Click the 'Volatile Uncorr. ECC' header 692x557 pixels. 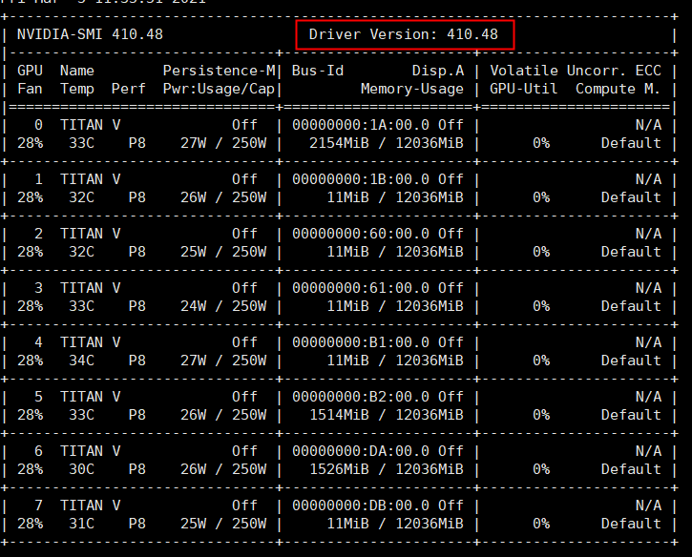pos(576,71)
